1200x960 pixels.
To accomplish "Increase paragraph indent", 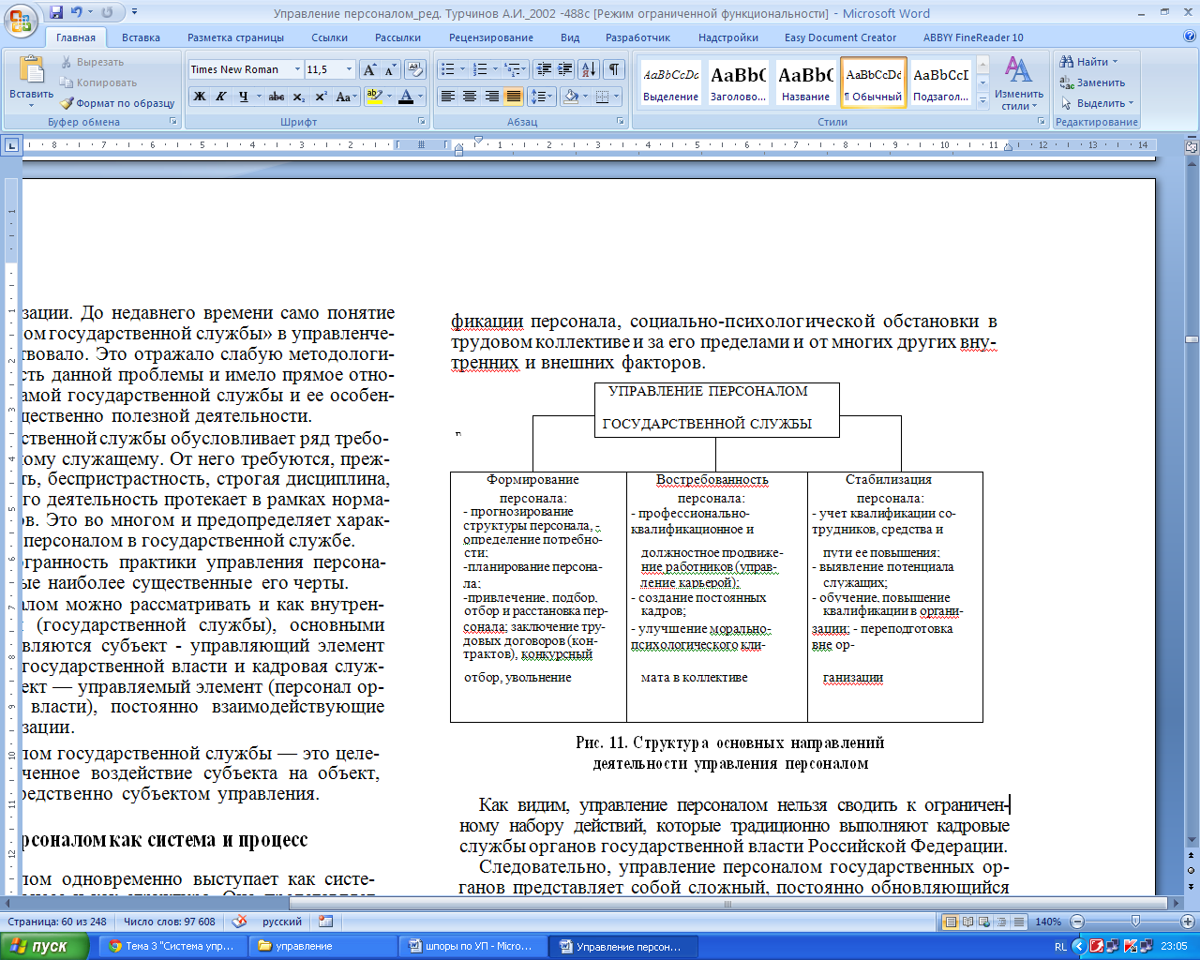I will click(x=564, y=69).
